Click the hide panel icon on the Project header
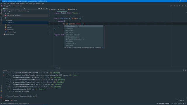Screen dimensions: 187x105 [47, 8]
